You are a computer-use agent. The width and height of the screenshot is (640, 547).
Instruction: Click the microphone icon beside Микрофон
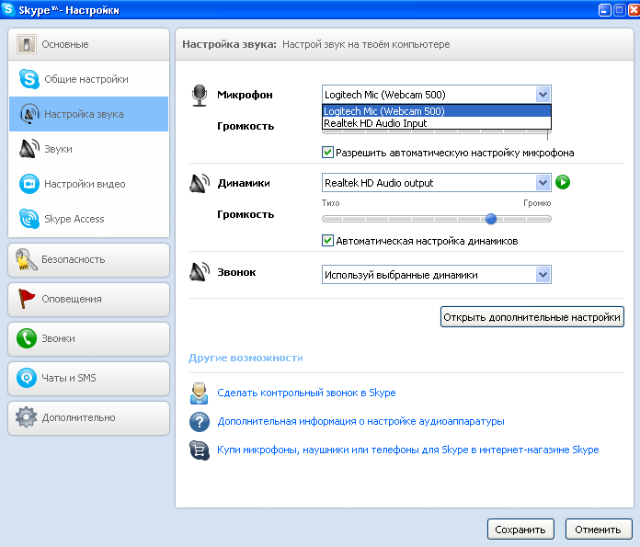point(200,95)
